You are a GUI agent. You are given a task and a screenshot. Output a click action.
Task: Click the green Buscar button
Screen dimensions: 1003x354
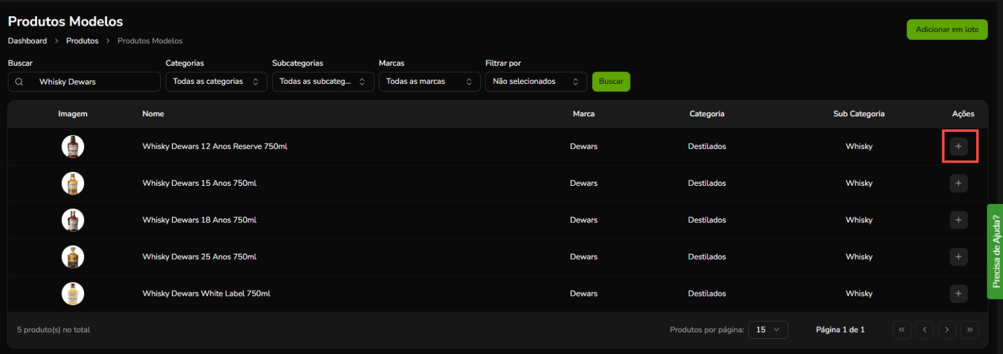coord(611,82)
